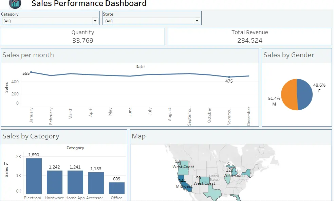Click the Category header above bar chart

click(75, 148)
